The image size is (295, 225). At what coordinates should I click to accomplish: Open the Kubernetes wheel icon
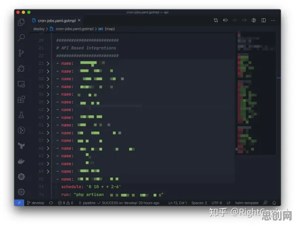(21, 177)
